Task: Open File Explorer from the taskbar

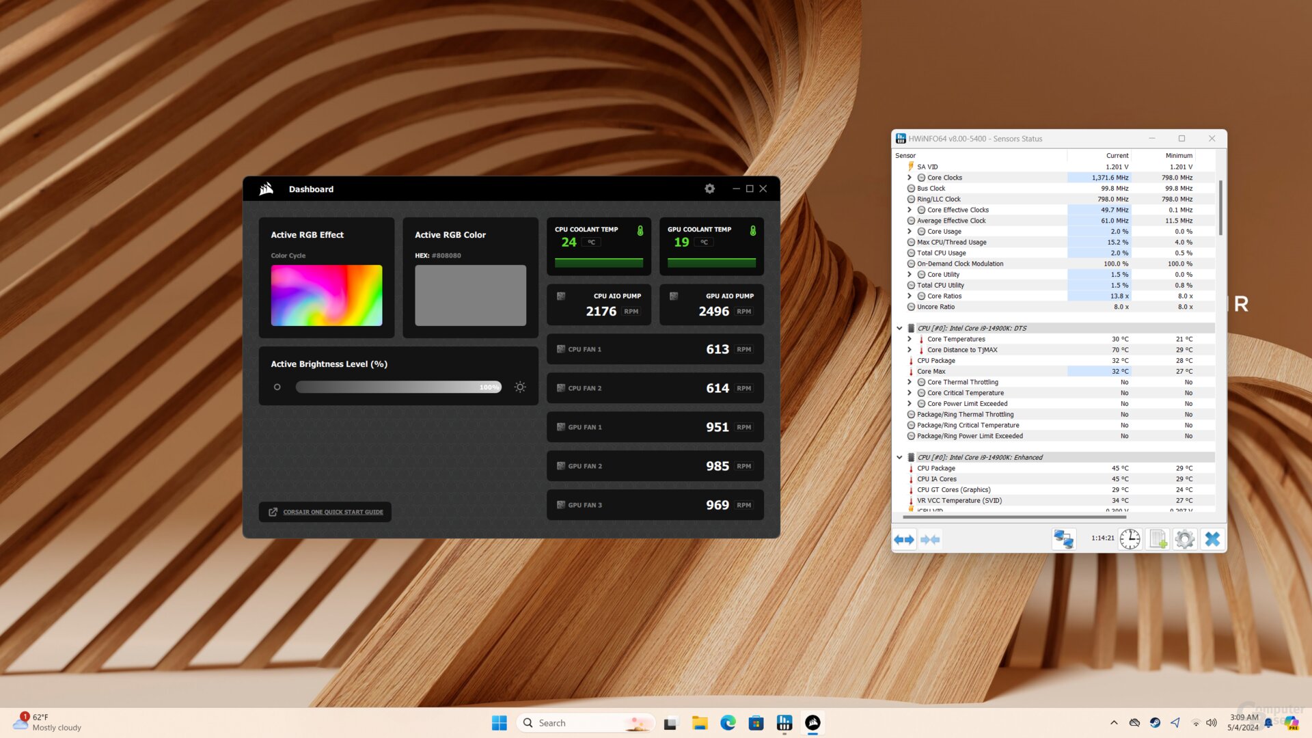Action: coord(699,723)
